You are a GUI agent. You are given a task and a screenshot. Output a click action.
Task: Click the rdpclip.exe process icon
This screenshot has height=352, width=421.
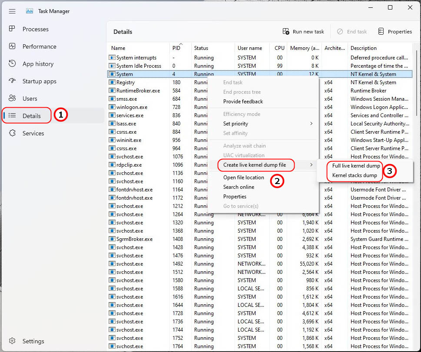pos(112,165)
